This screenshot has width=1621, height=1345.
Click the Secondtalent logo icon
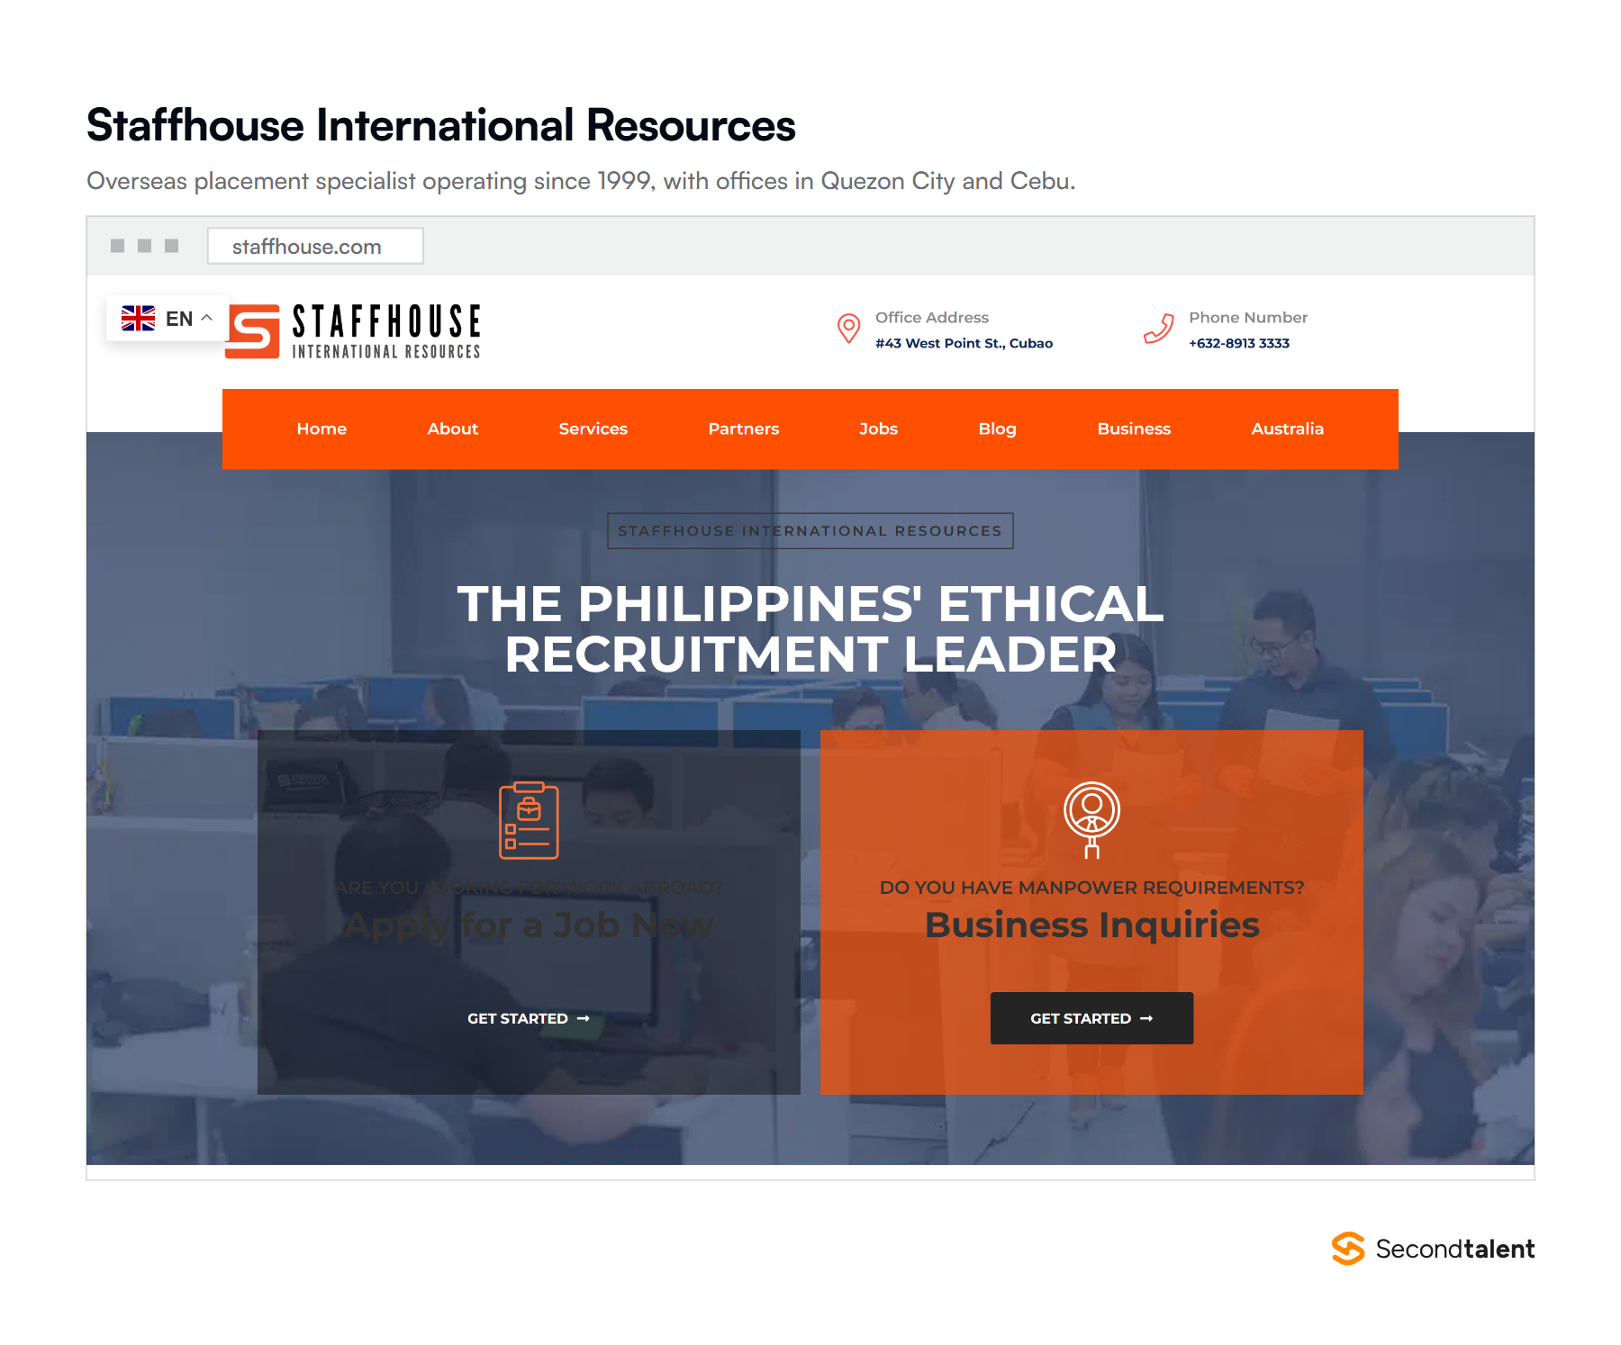(x=1348, y=1249)
